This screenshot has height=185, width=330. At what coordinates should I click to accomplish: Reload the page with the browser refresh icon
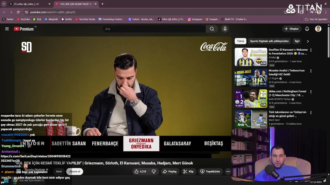[x=18, y=12]
